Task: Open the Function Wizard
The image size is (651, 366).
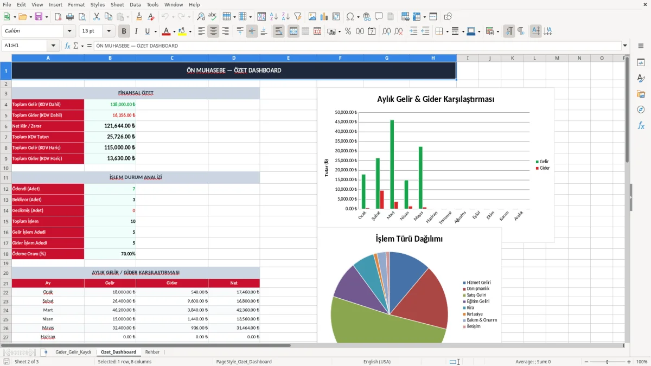Action: 67,46
